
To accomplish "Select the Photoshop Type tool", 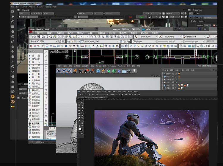I will tap(82, 121).
